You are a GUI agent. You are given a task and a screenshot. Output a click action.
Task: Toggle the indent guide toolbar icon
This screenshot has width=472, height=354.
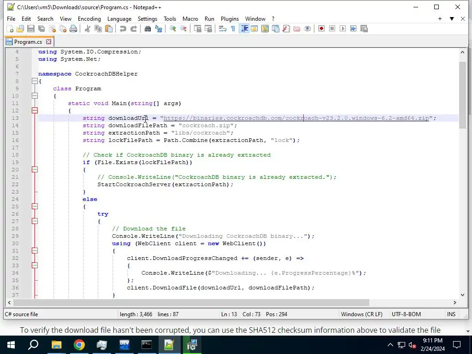click(244, 29)
